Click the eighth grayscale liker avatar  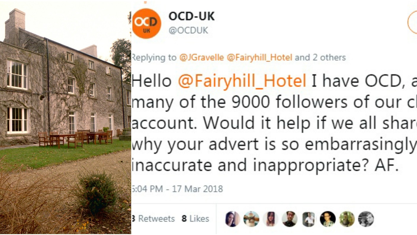click(x=366, y=219)
